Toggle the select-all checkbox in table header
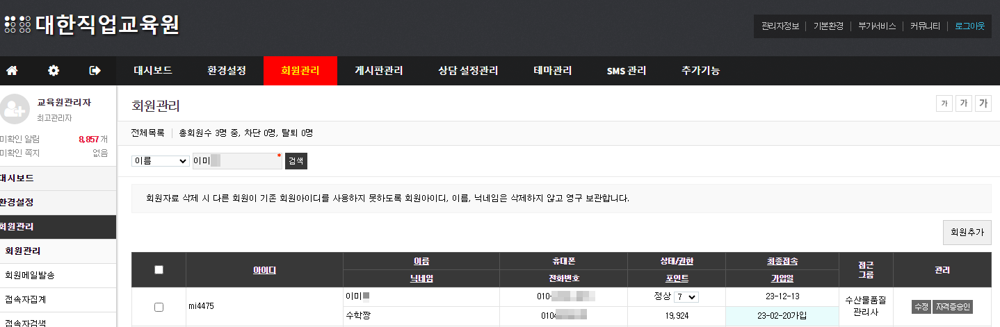1000x327 pixels. coord(159,270)
